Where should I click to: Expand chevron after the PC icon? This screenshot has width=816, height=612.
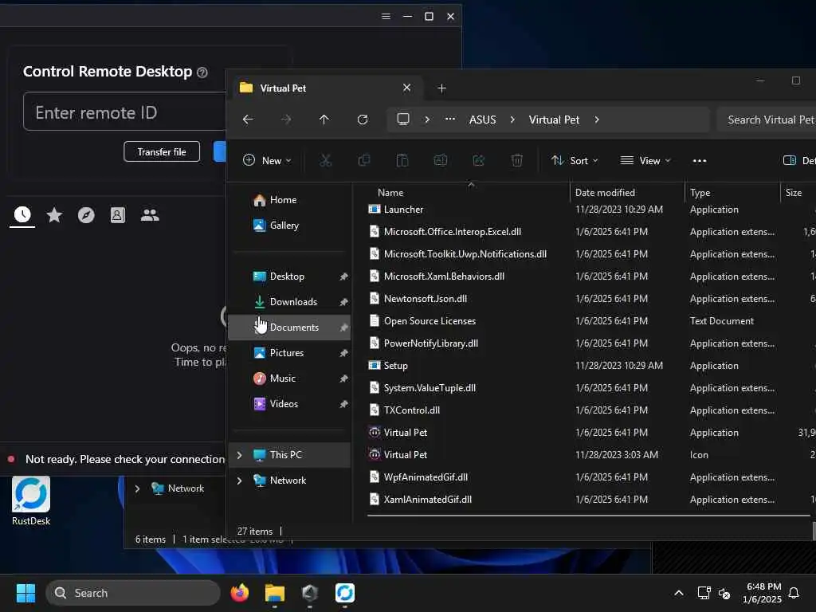click(427, 120)
